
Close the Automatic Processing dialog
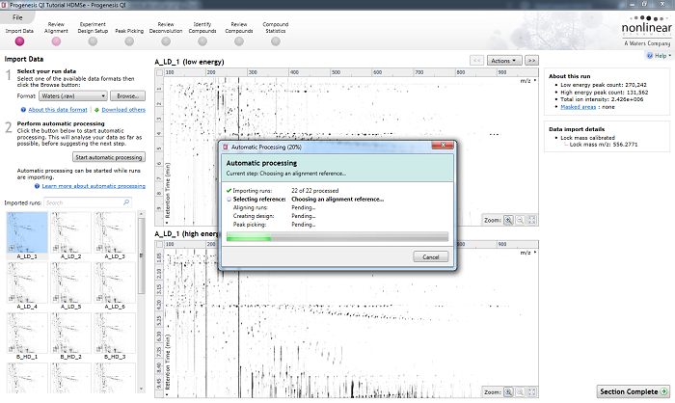(443, 145)
